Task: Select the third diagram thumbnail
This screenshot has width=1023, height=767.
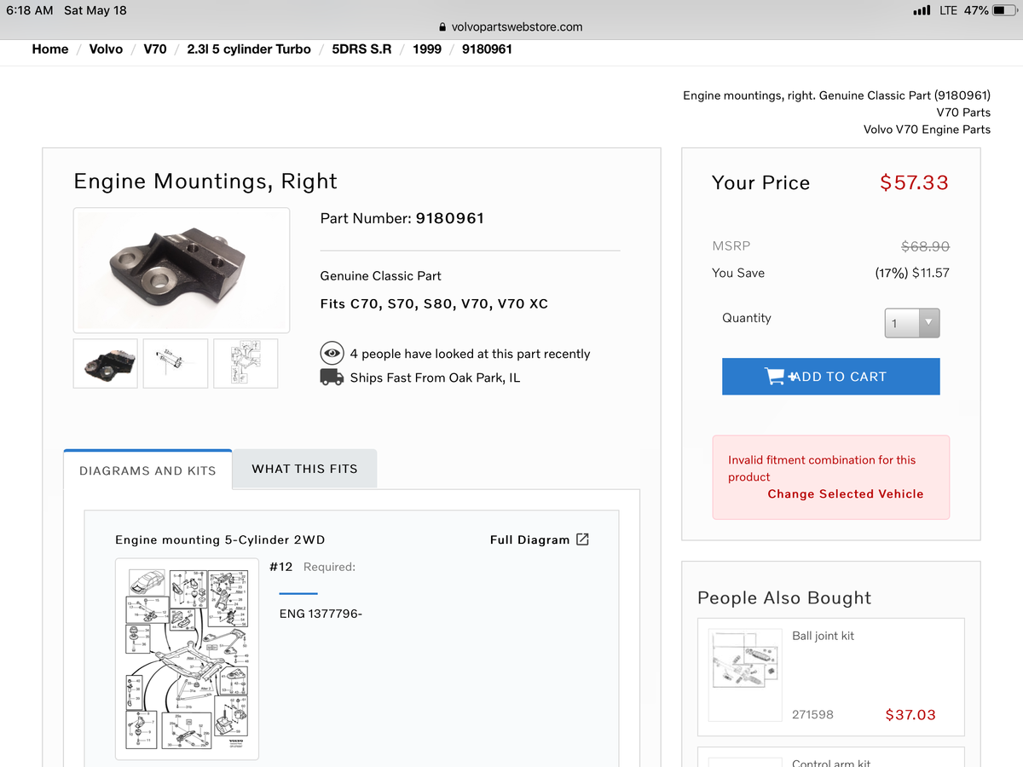Action: coord(246,364)
